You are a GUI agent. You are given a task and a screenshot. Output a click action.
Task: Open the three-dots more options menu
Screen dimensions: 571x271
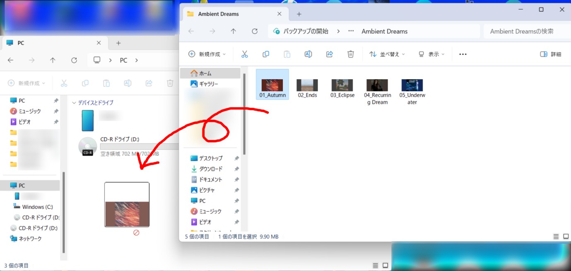click(463, 54)
